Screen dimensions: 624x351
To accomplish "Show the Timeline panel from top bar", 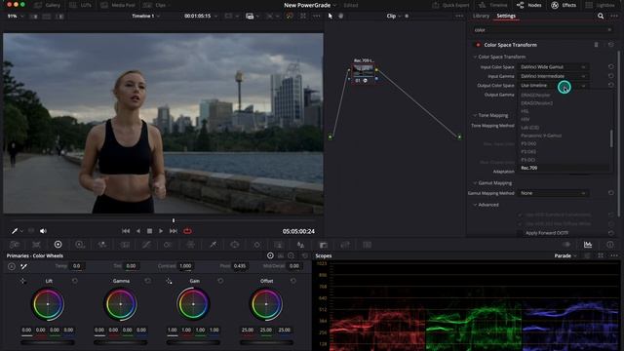I will (492, 5).
